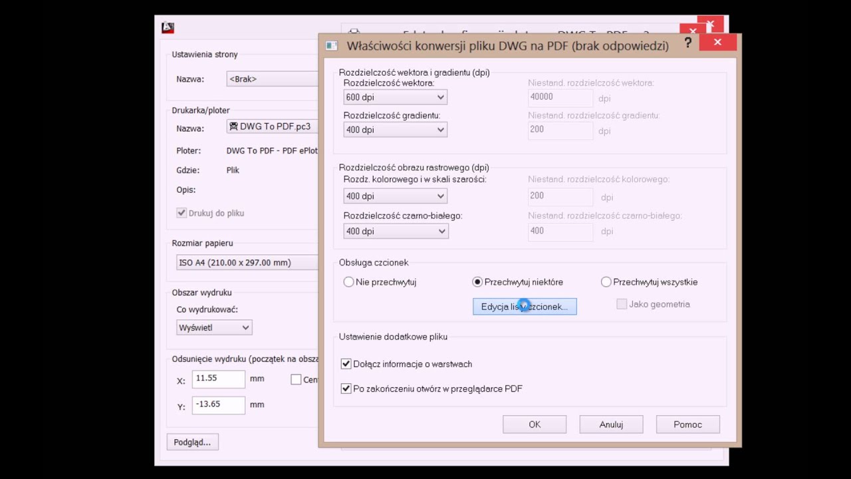This screenshot has height=479, width=851.
Task: Open printer Nazwa DWG To PDF.pc3 dropdown
Action: click(x=272, y=126)
